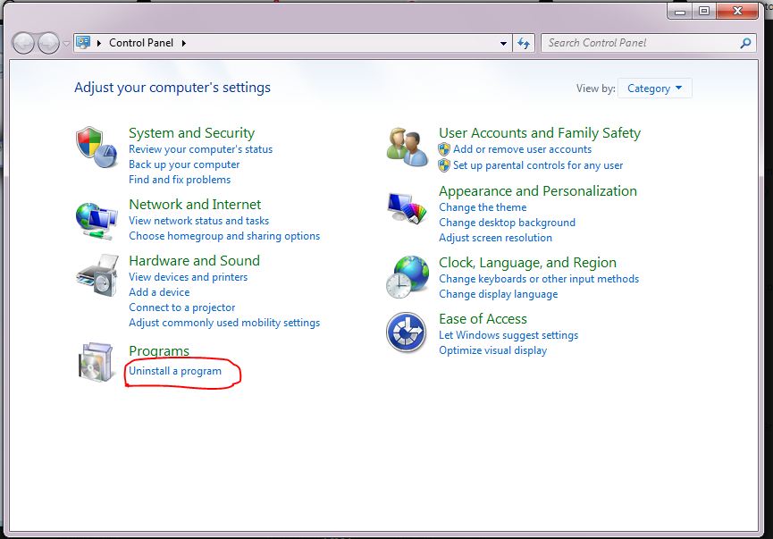This screenshot has height=539, width=773.
Task: Open the Programs heading
Action: 159,350
